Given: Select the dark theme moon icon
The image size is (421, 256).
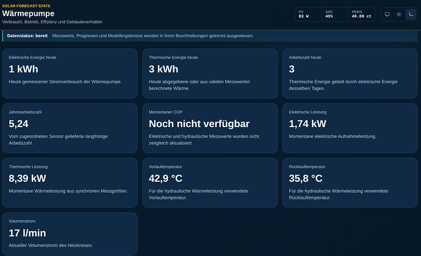Looking at the screenshot, I should pos(411,15).
